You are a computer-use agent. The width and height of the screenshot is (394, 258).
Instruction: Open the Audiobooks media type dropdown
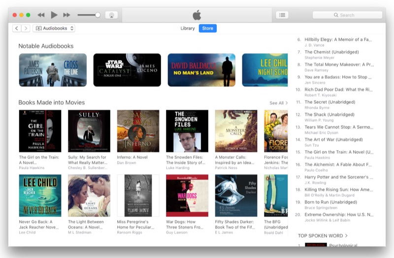54,29
